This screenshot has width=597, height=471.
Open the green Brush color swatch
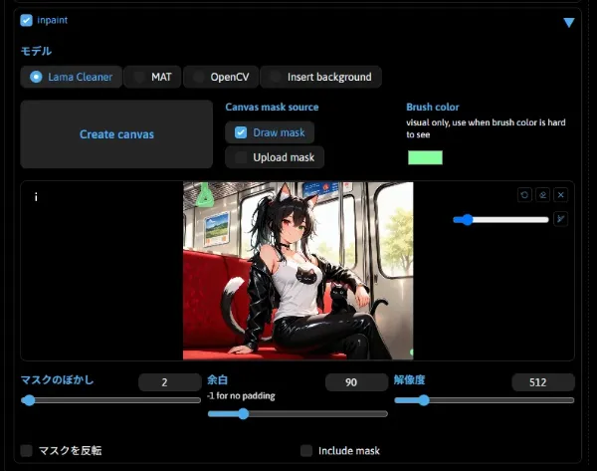[x=425, y=157]
